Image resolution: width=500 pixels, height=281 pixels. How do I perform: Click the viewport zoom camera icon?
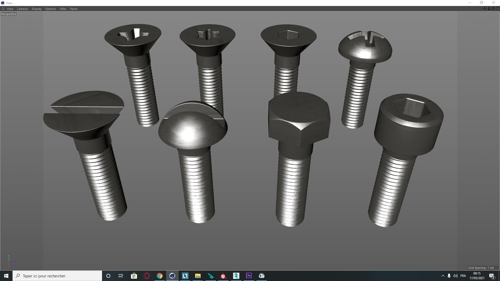[489, 9]
